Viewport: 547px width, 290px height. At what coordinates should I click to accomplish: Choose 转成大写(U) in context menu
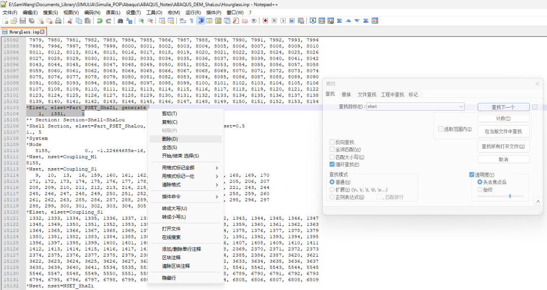(186, 209)
